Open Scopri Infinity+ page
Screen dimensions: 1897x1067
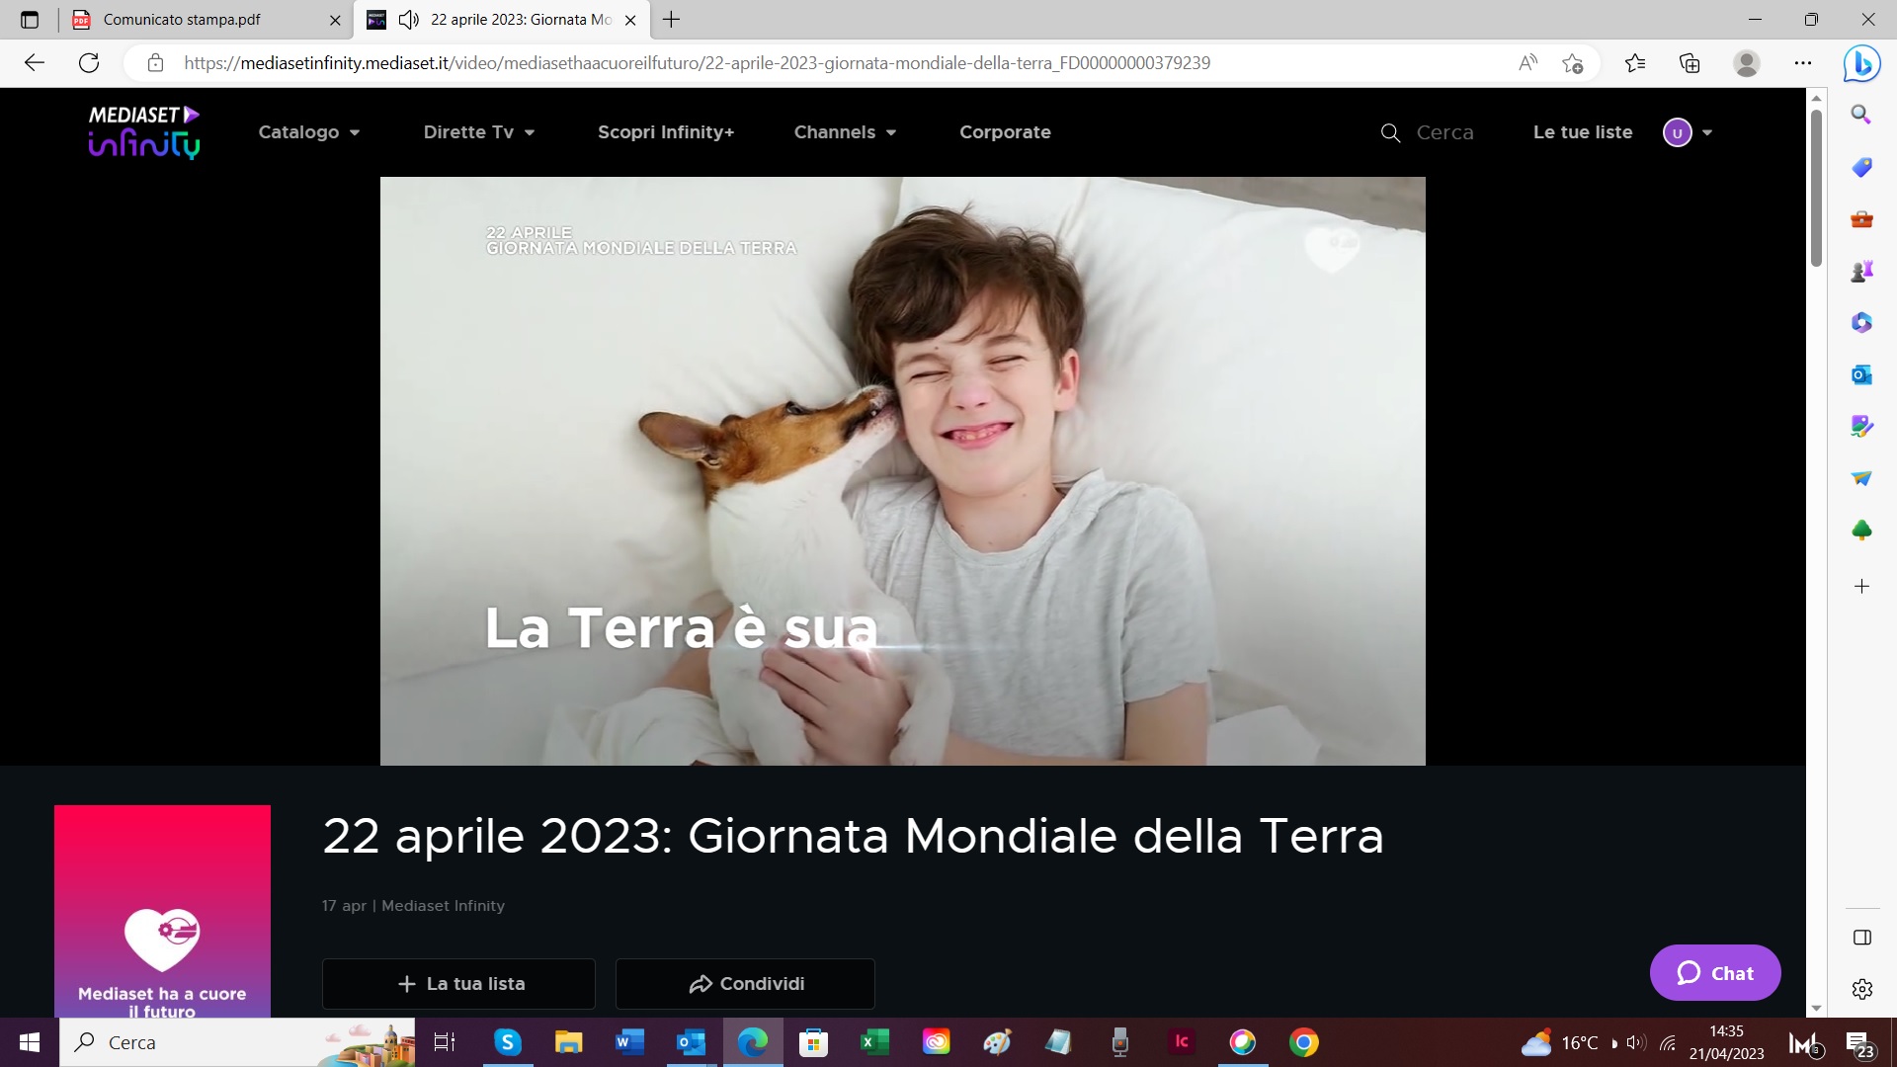(x=666, y=132)
